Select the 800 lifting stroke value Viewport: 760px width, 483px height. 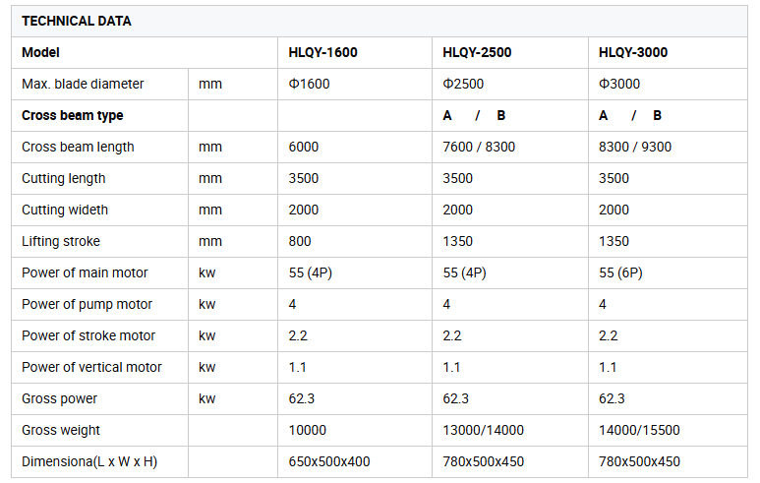coord(300,241)
